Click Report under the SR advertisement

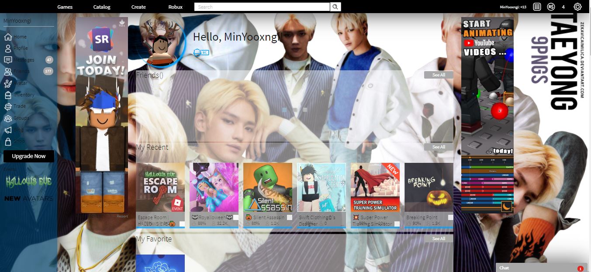pyautogui.click(x=122, y=216)
